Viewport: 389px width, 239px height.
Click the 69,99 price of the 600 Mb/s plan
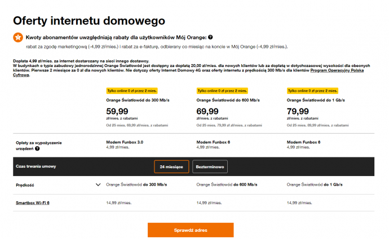pos(207,111)
